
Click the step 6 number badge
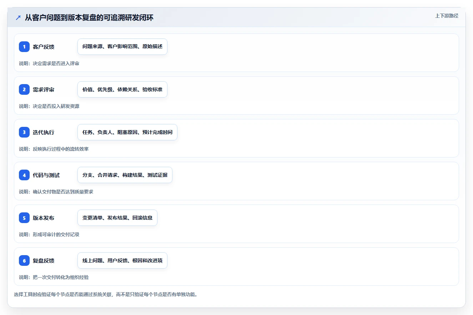[x=24, y=260]
